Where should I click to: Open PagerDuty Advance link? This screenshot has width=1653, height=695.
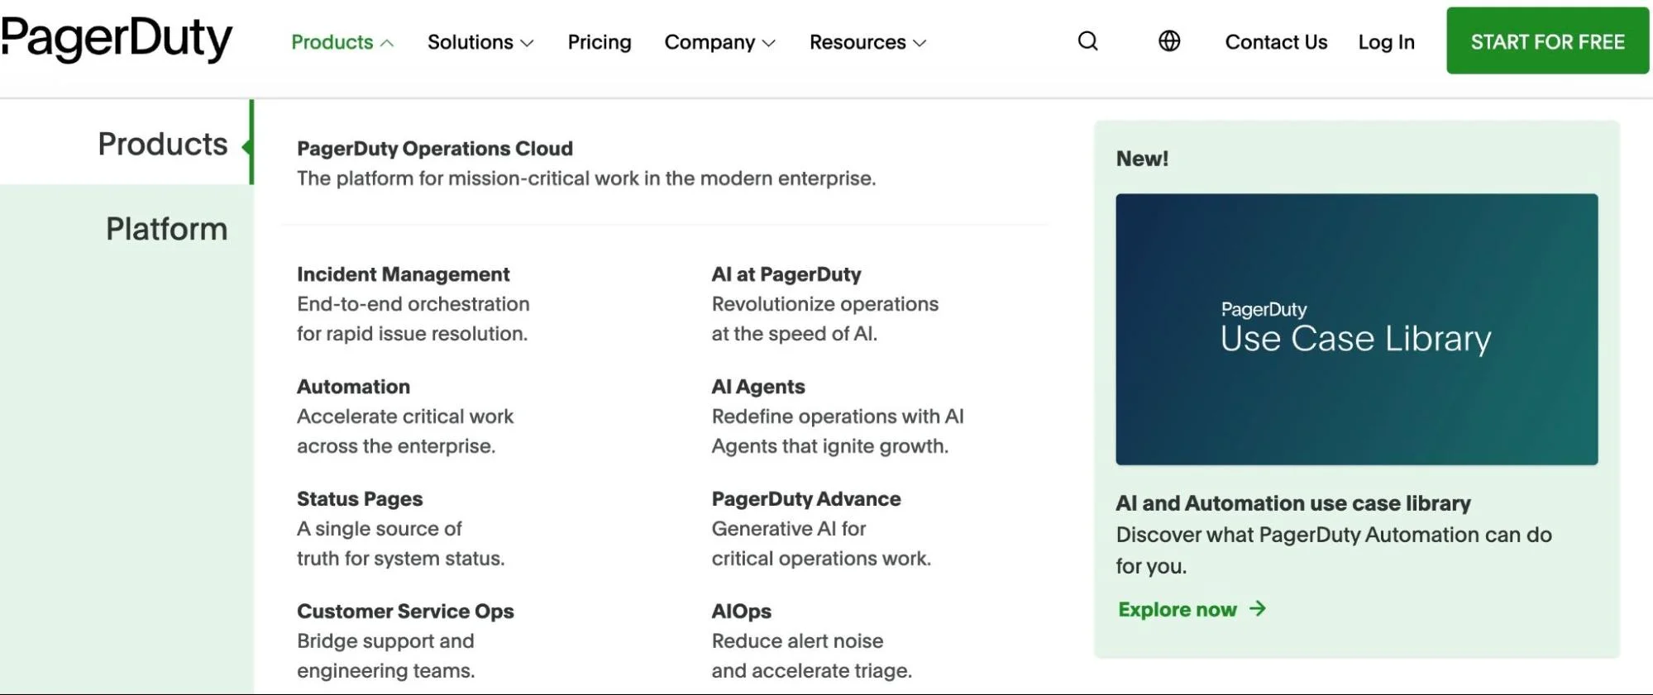pyautogui.click(x=806, y=499)
